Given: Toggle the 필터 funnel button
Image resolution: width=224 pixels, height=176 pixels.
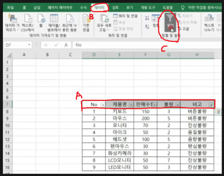Looking at the screenshot, I should click(170, 22).
